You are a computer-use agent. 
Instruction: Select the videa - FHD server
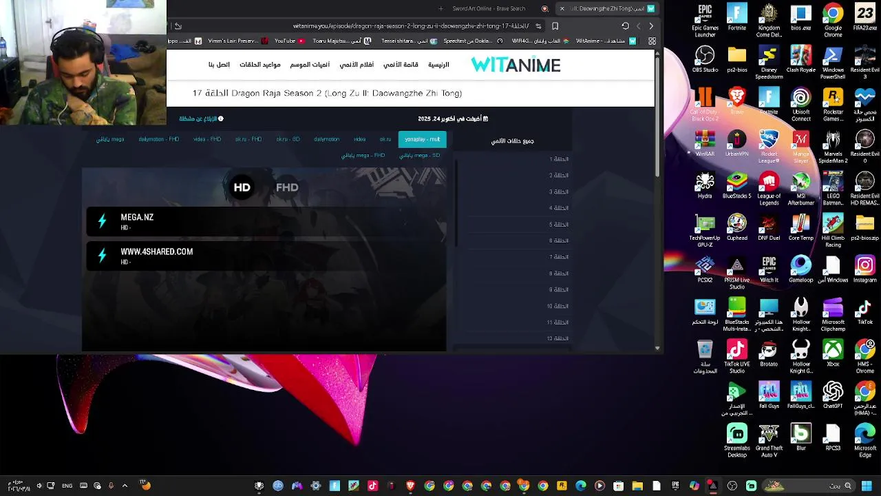(x=206, y=139)
